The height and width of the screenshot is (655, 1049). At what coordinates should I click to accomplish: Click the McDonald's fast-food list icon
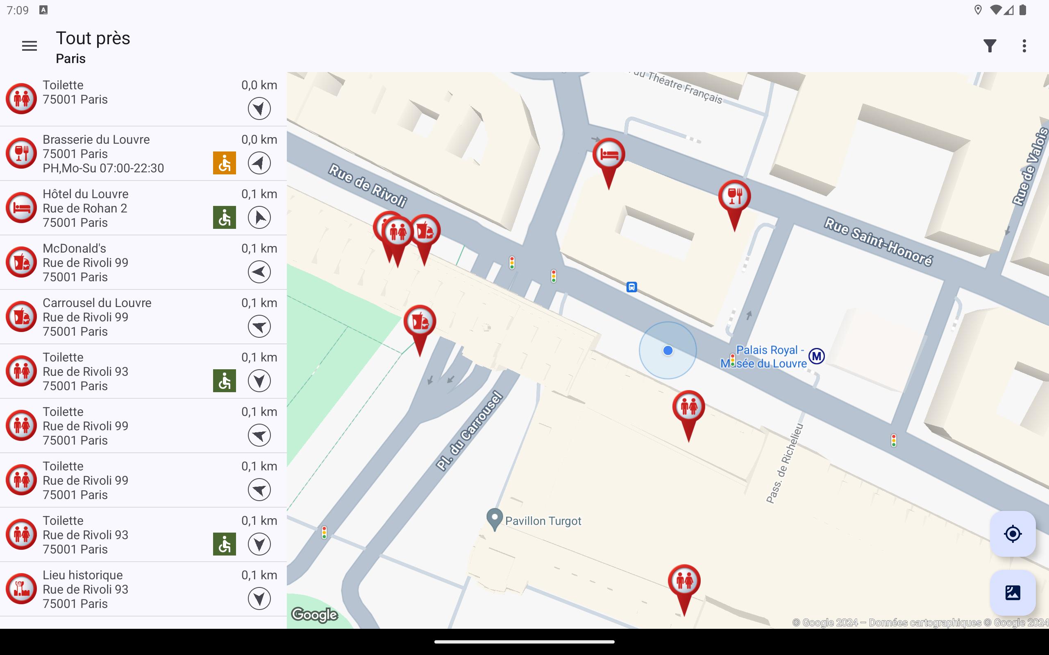pyautogui.click(x=21, y=262)
